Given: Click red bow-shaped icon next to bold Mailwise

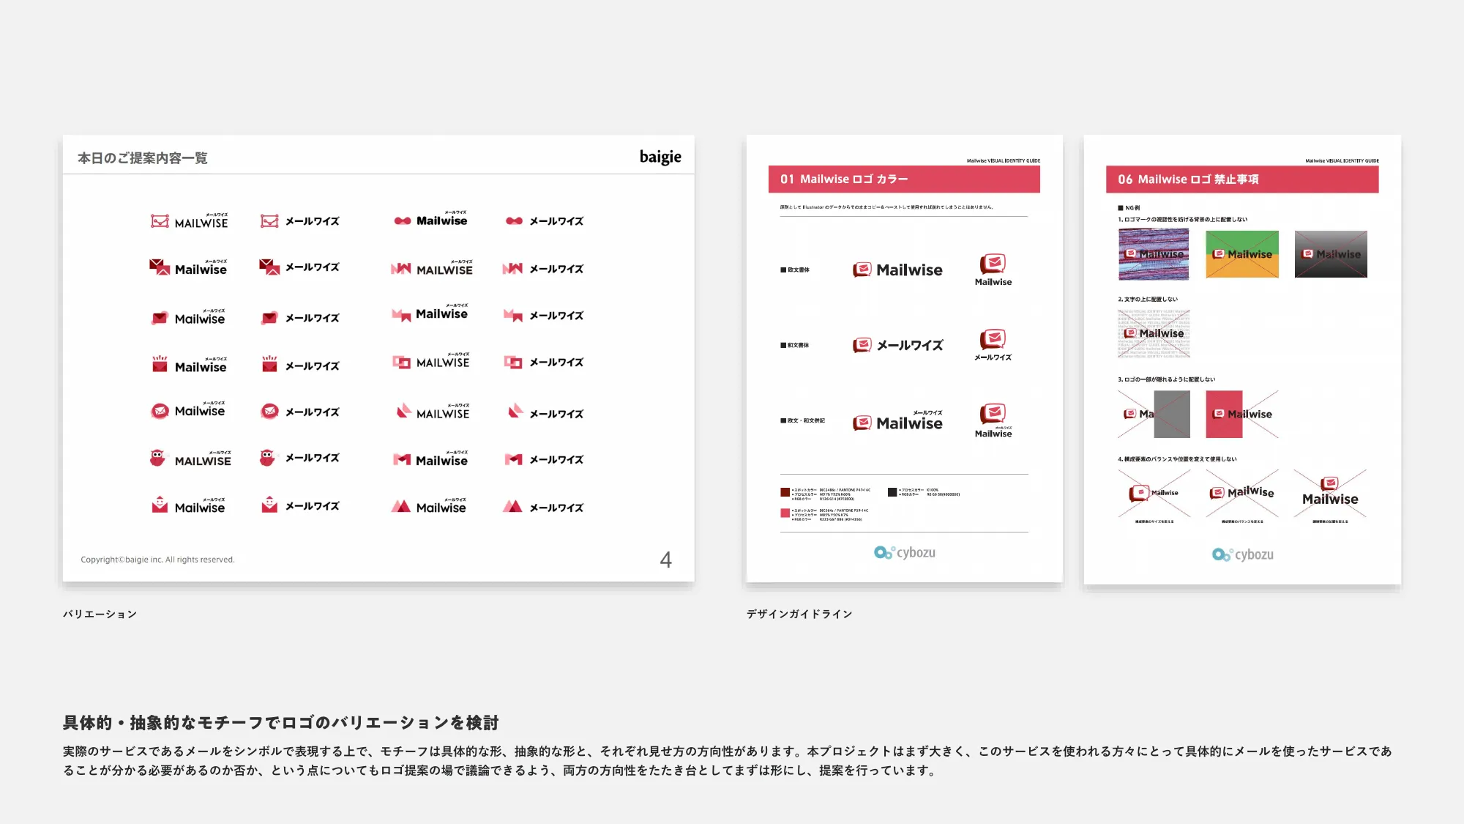Looking at the screenshot, I should tap(403, 220).
